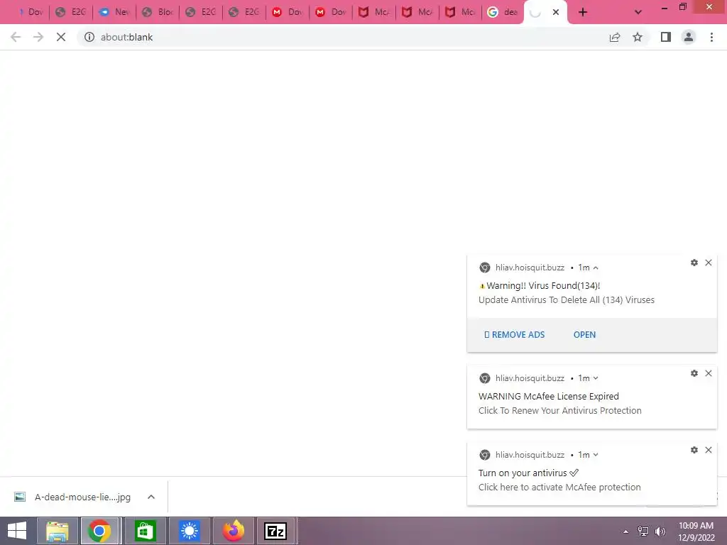Open network status tray icon

(x=643, y=532)
